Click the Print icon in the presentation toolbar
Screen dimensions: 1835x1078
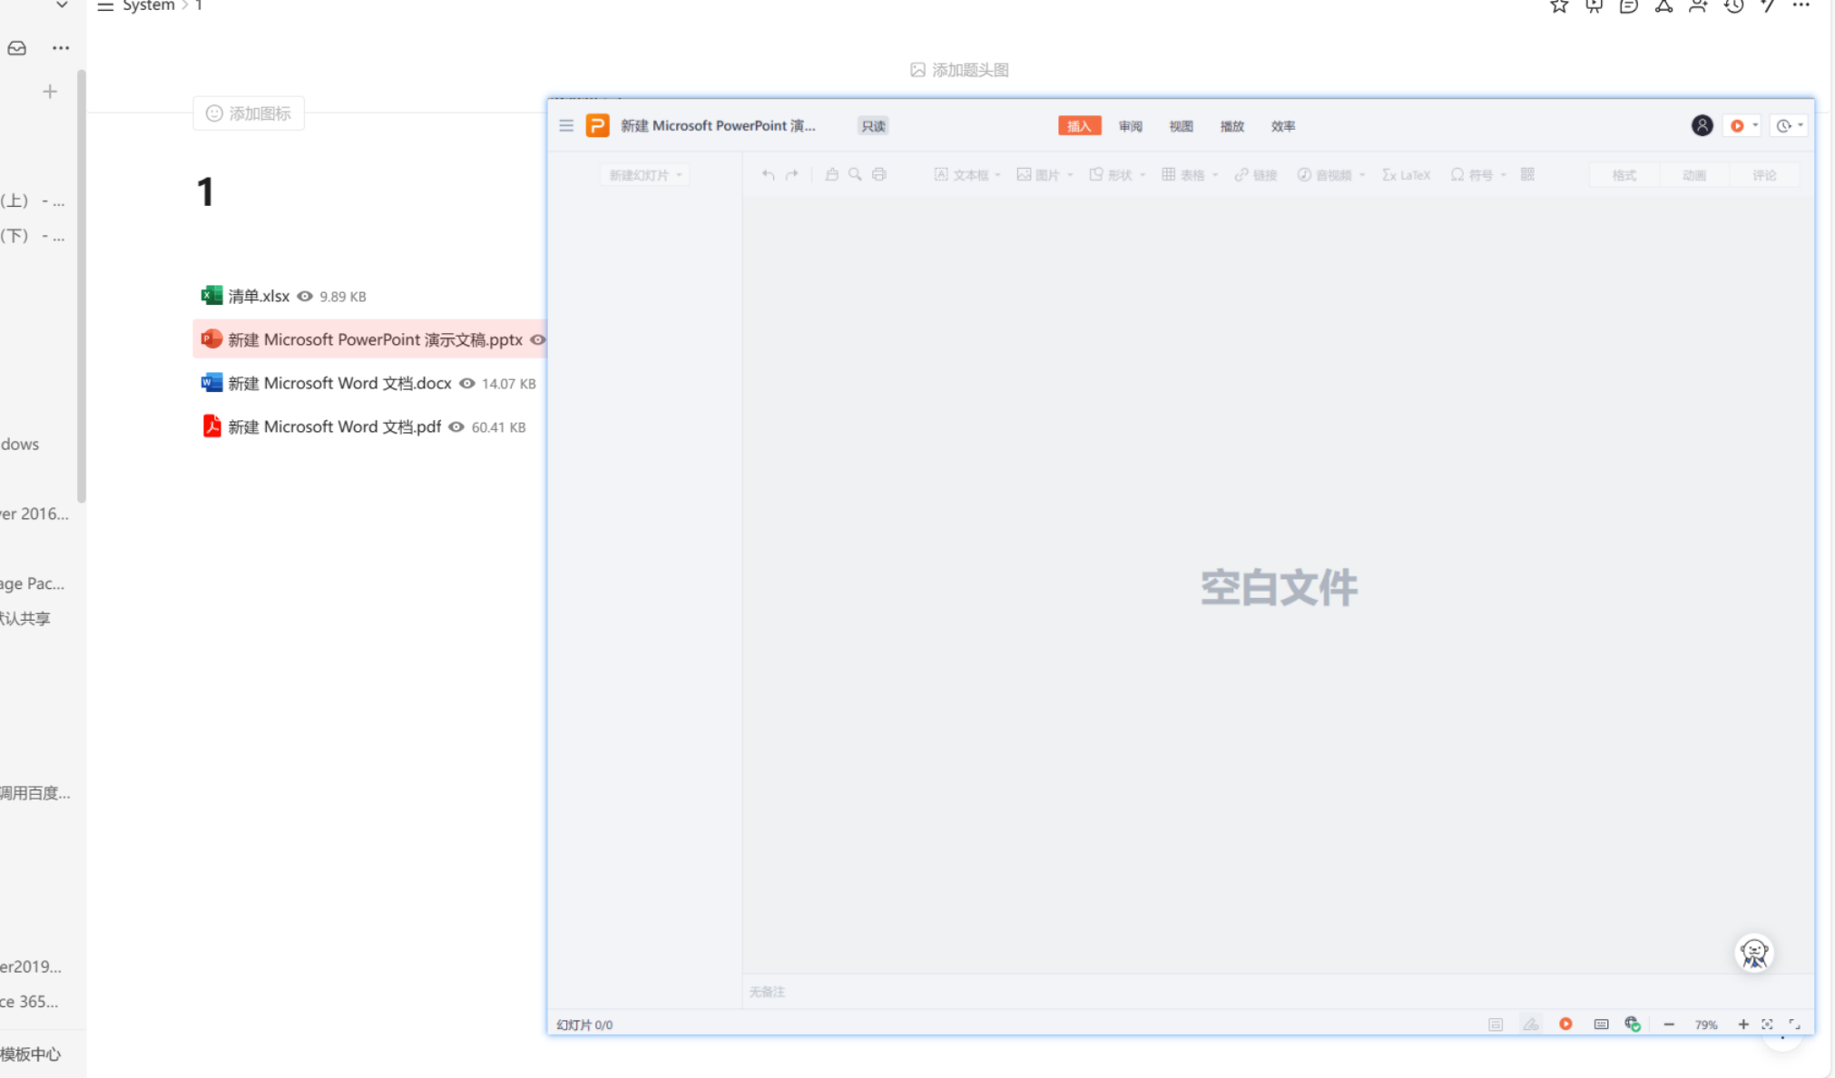[x=878, y=174]
